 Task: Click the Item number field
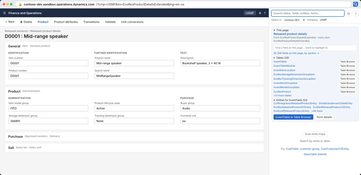[48, 63]
